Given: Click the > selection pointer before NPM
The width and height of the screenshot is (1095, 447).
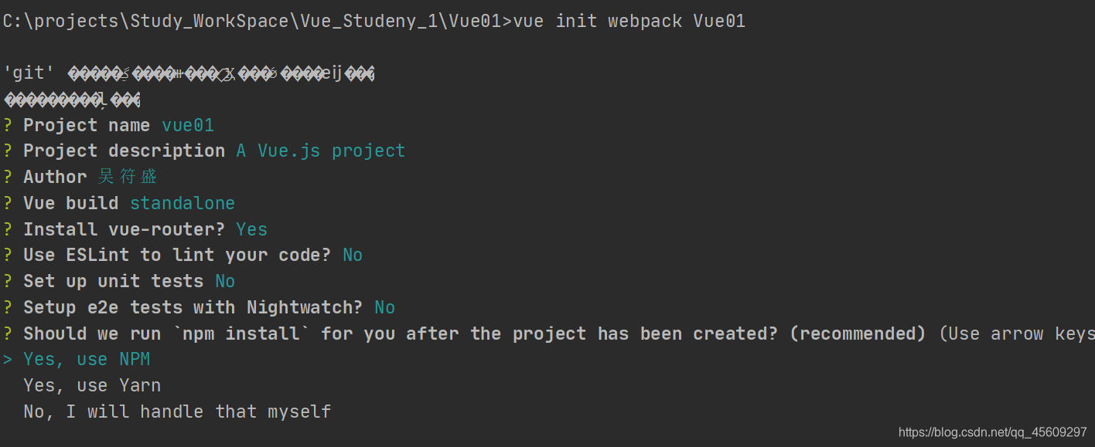Looking at the screenshot, I should (x=8, y=360).
